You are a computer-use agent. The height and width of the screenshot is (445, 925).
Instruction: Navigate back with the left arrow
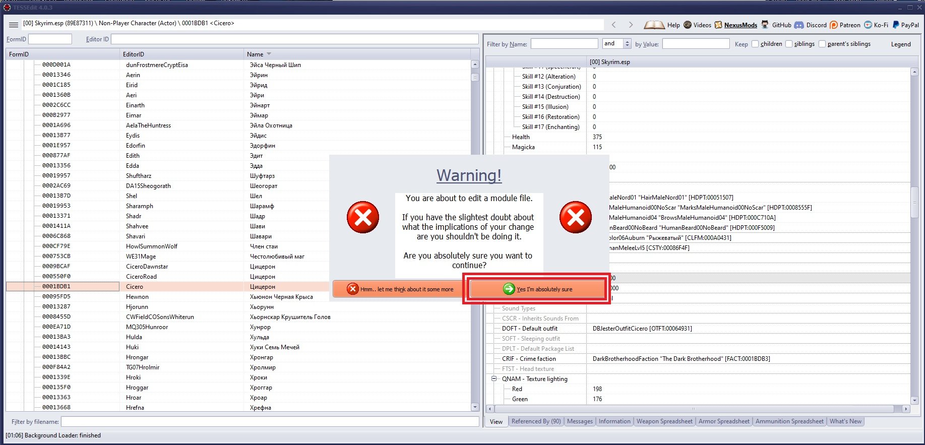[x=613, y=25]
